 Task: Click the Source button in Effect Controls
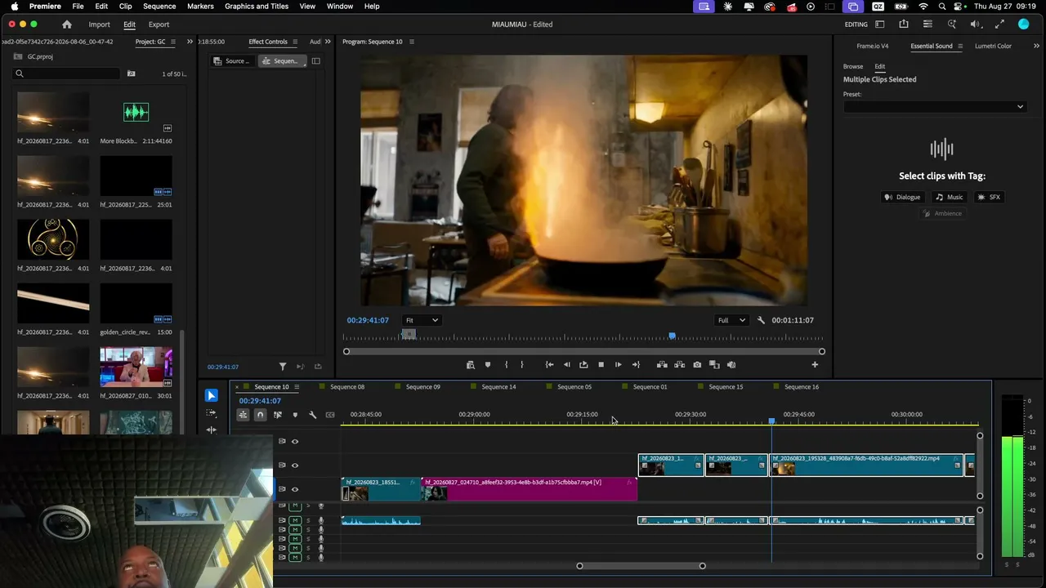pos(232,61)
